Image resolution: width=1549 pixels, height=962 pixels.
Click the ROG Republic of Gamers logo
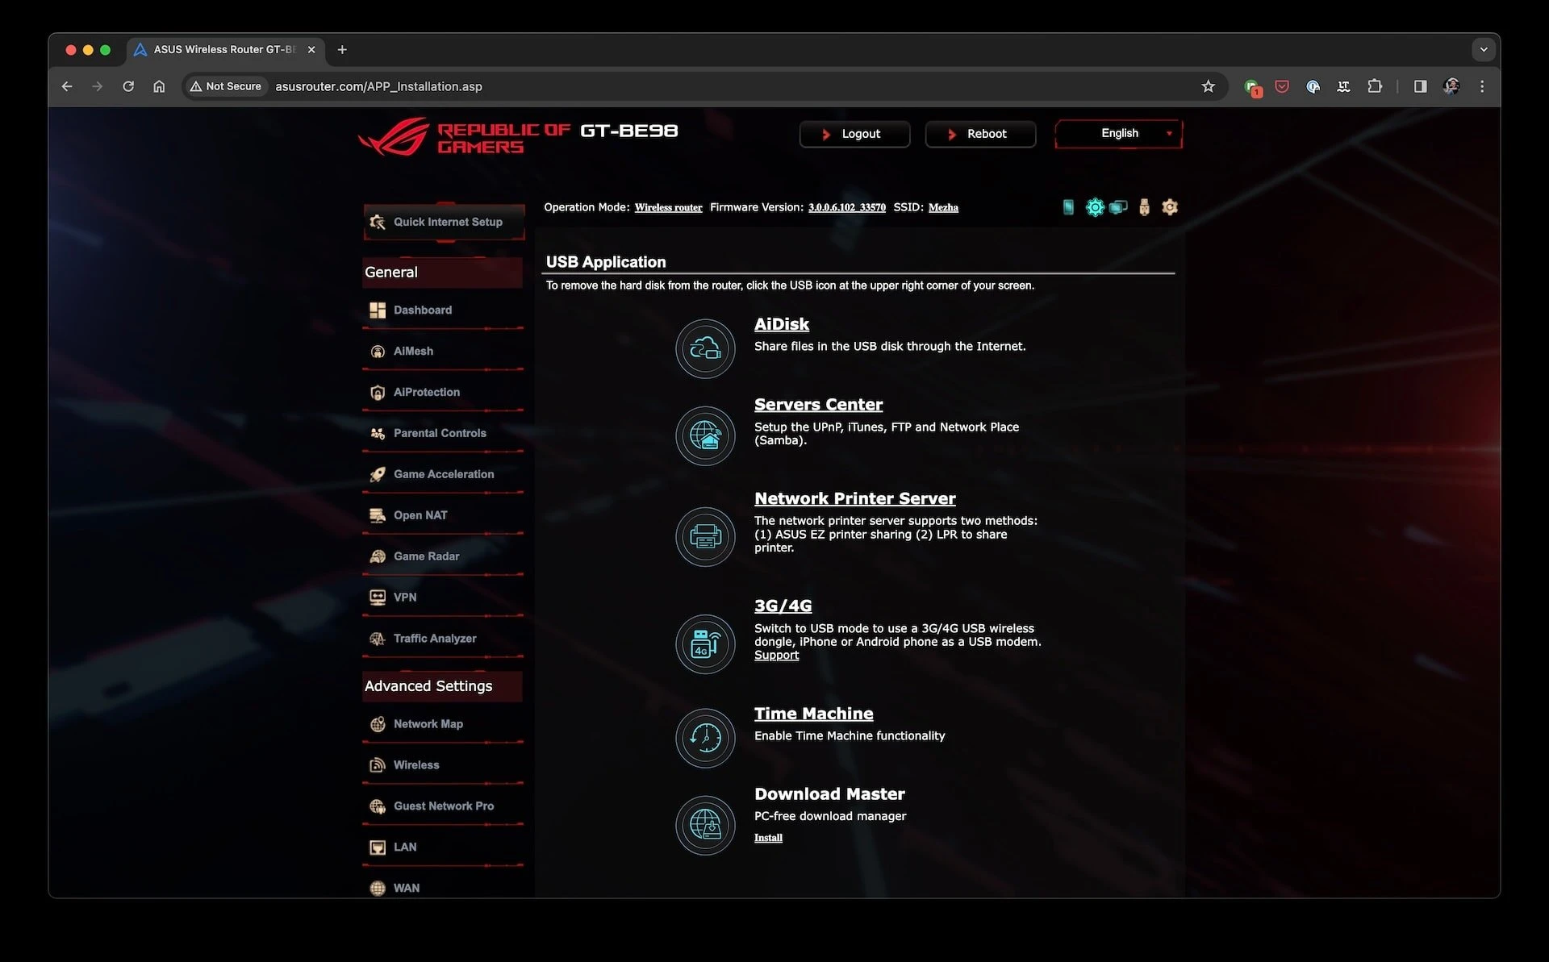(x=464, y=137)
